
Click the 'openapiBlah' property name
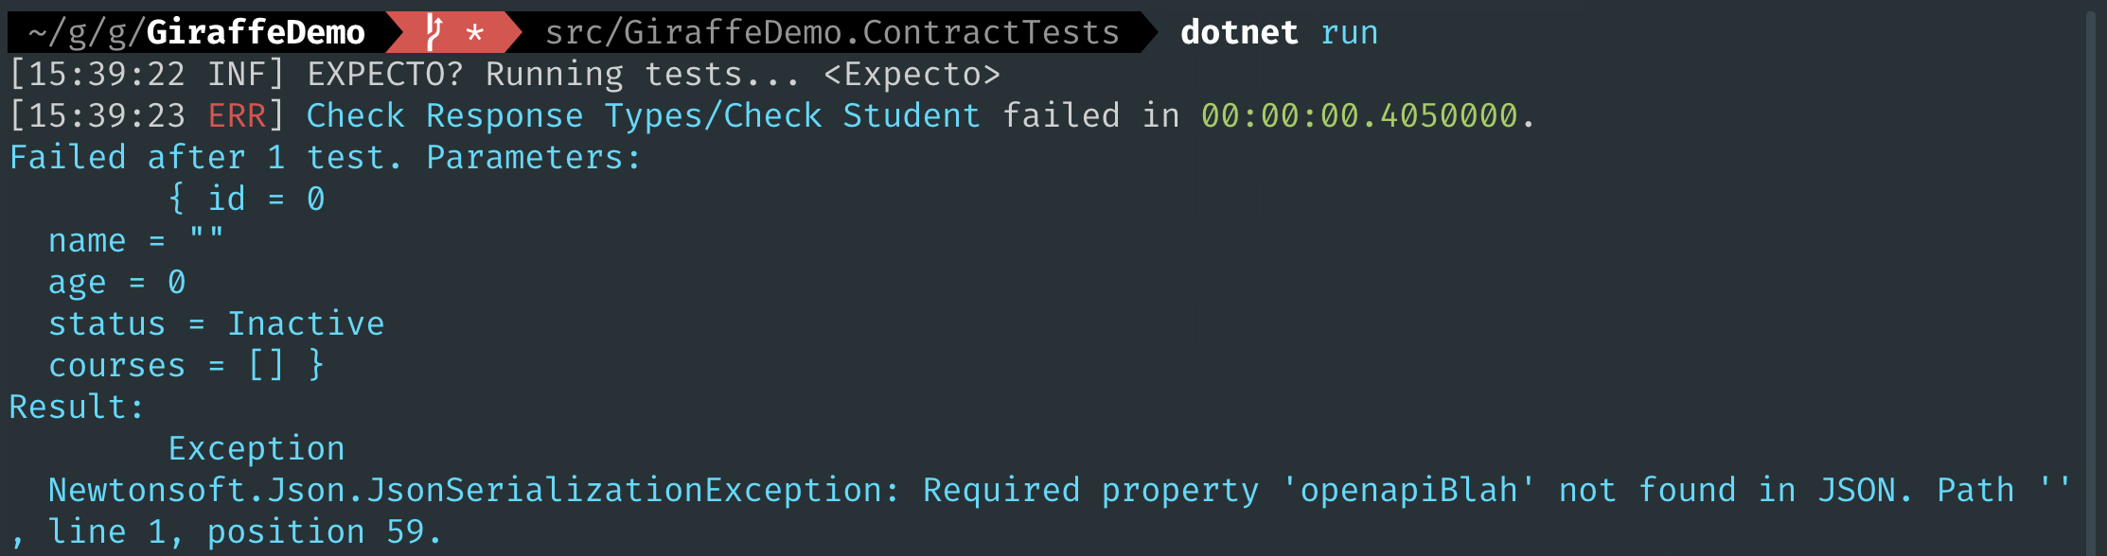(1408, 491)
